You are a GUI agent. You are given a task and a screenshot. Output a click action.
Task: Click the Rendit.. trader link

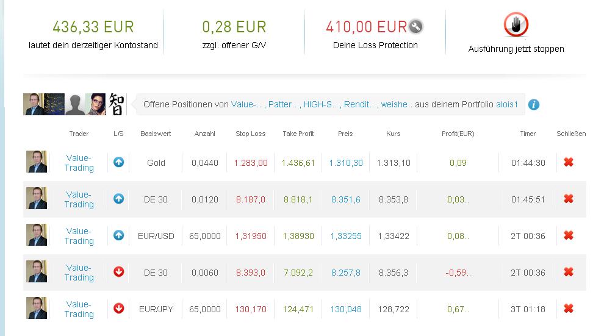(x=359, y=104)
